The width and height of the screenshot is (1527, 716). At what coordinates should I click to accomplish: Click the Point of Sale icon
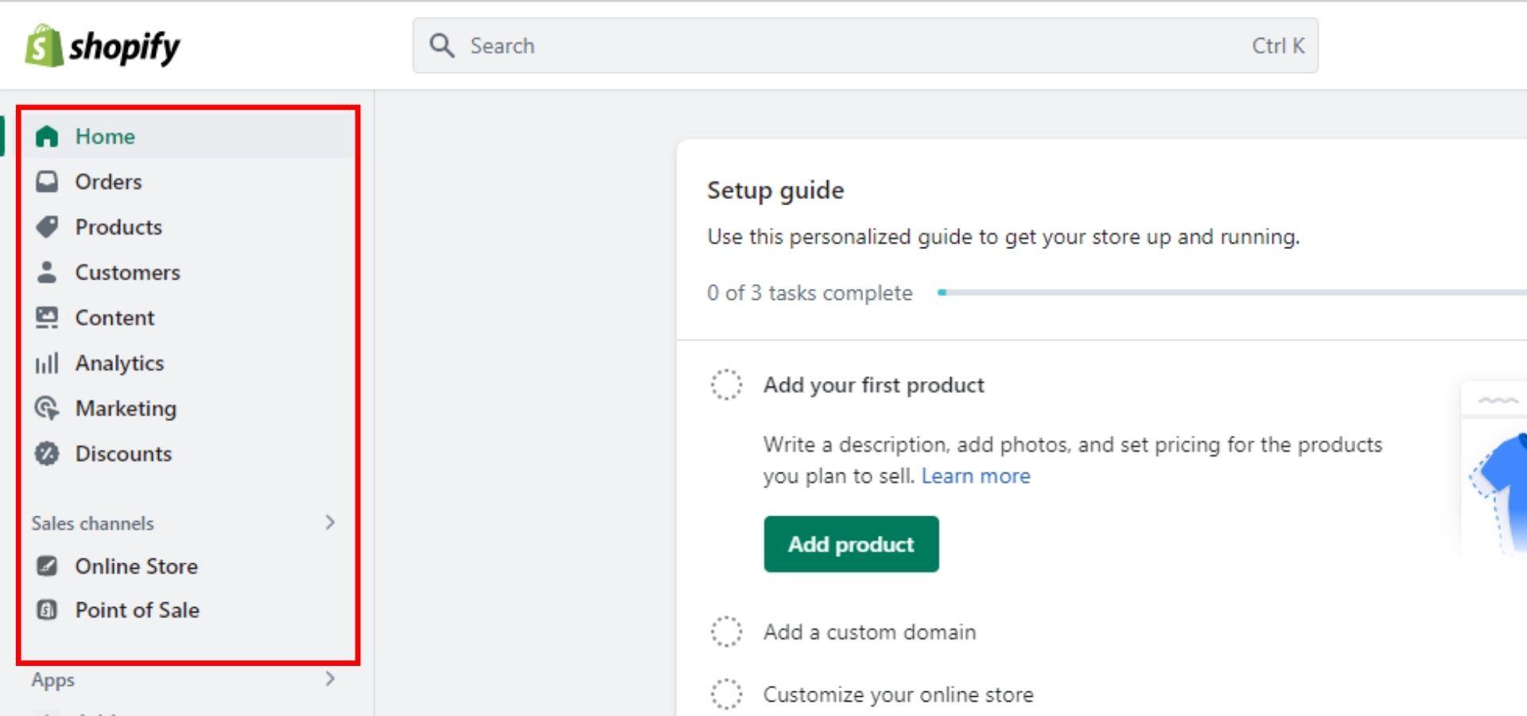pos(47,610)
